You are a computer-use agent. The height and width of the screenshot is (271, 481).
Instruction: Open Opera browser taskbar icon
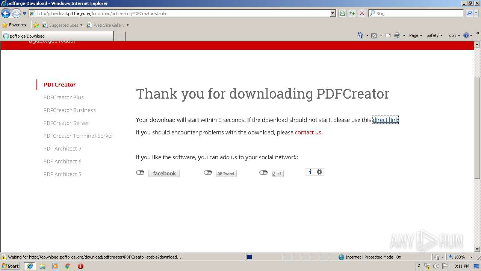click(80, 266)
